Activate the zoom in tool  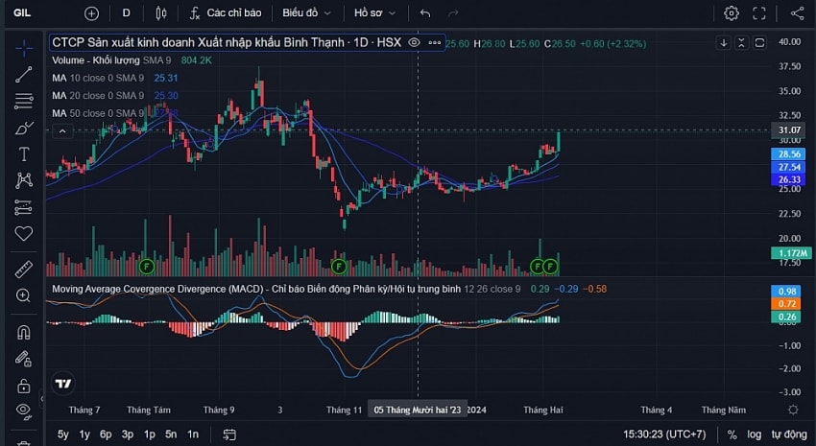tap(23, 295)
